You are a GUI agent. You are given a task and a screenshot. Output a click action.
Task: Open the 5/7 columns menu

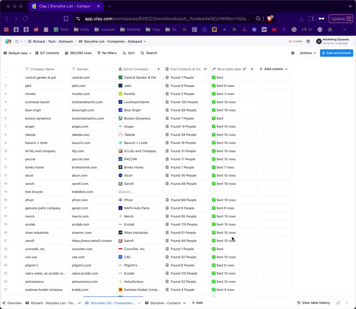pos(47,53)
